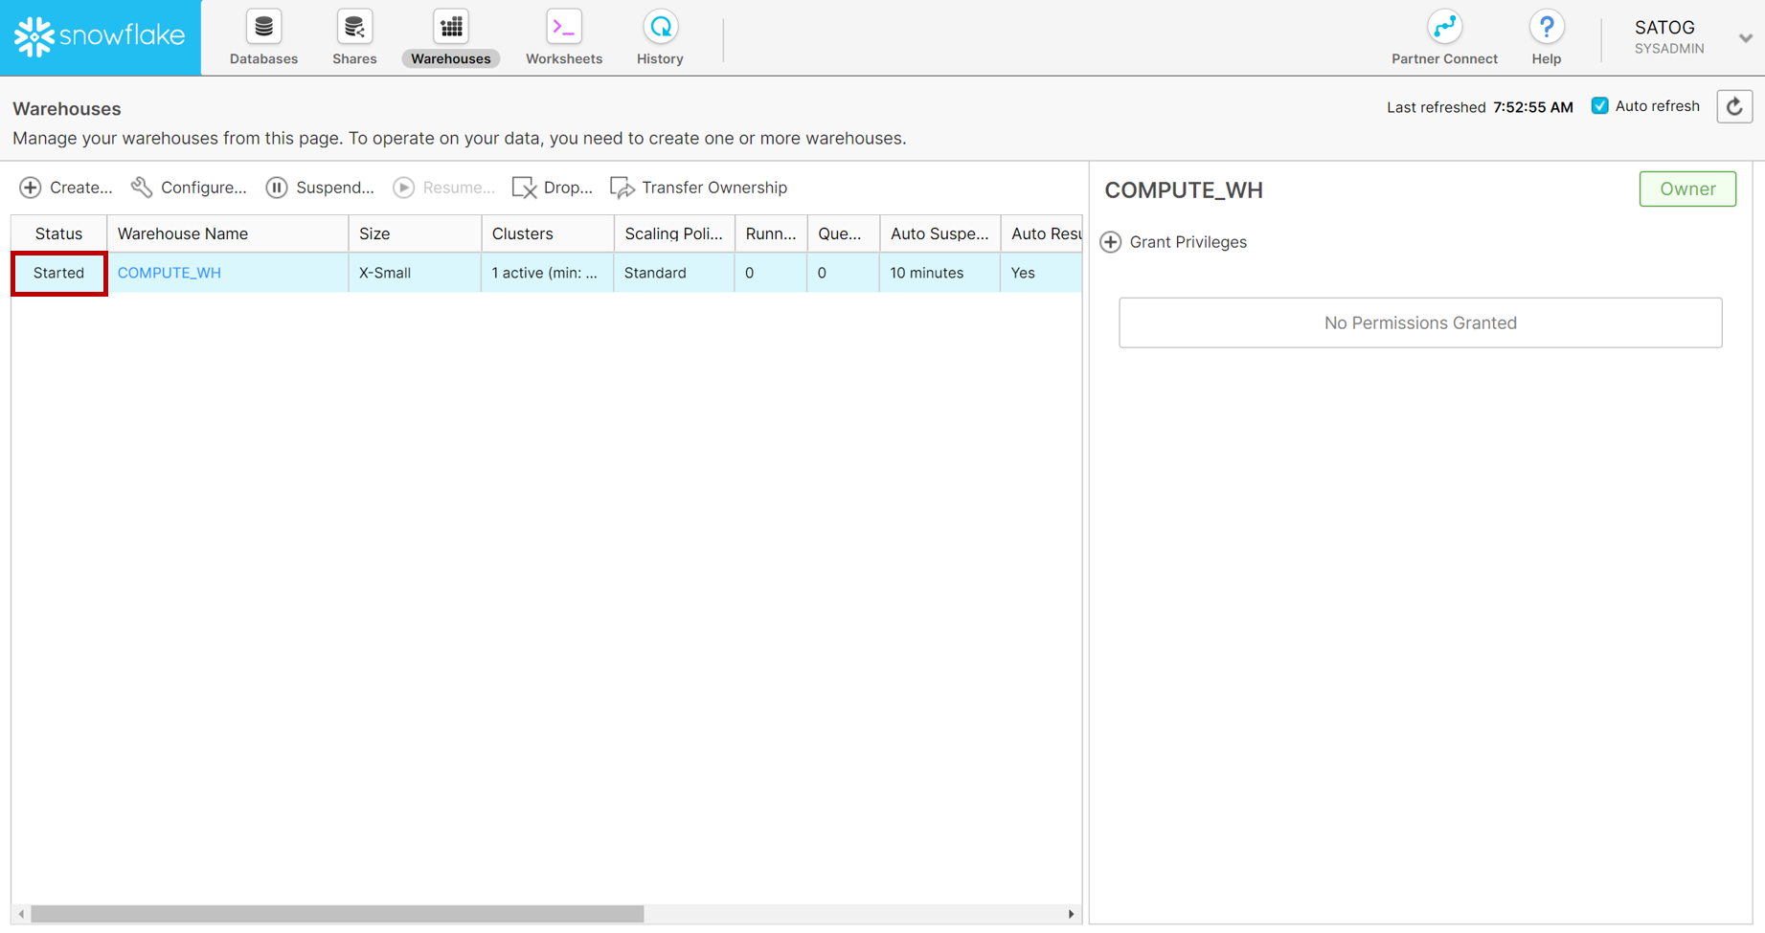Click the horizontal scrollbar thumb
Screen dimensions: 1765x933
(337, 914)
